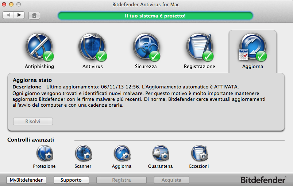Open Scanner advanced controls icon
The image size is (293, 186).
[83, 153]
